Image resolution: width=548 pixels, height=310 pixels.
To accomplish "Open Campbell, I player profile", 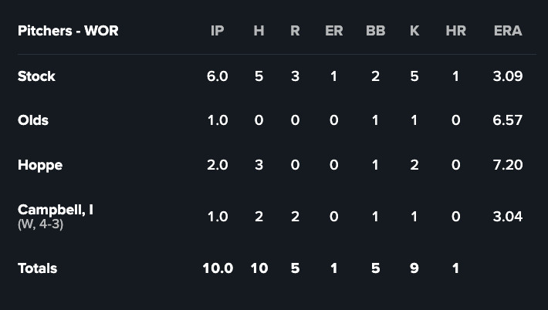I will 56,209.
